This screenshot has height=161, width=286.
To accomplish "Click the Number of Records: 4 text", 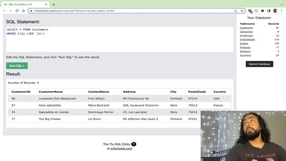I will coord(23,83).
